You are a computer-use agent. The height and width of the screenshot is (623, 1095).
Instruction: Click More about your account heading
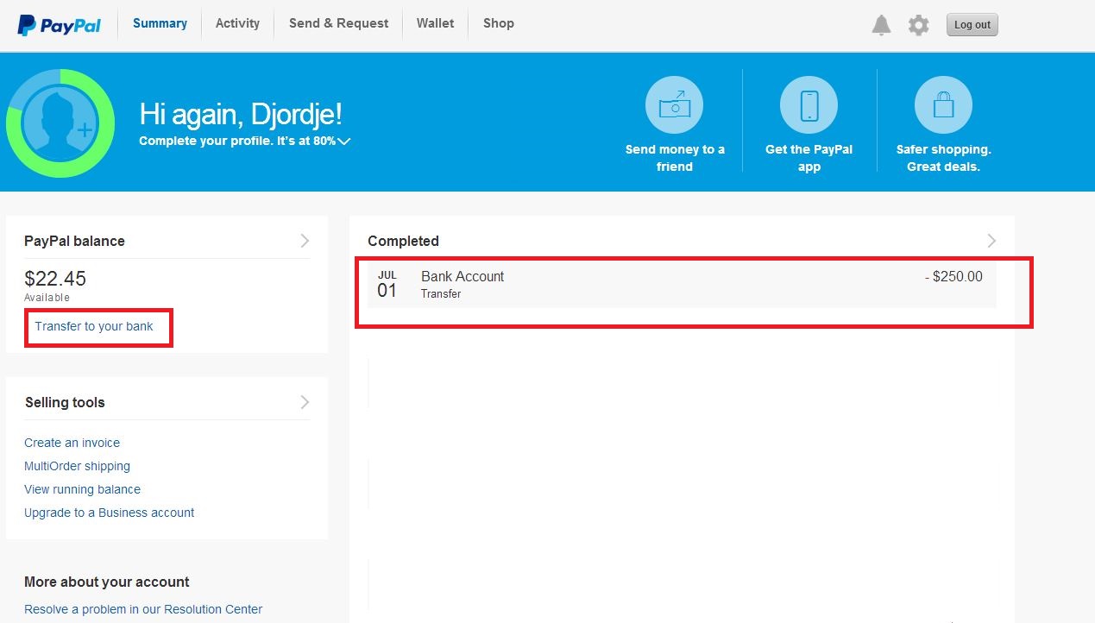pyautogui.click(x=107, y=582)
